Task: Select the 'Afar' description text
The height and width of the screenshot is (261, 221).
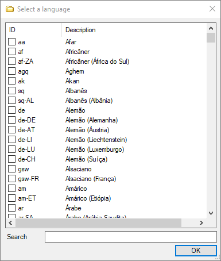Action: tap(71, 42)
